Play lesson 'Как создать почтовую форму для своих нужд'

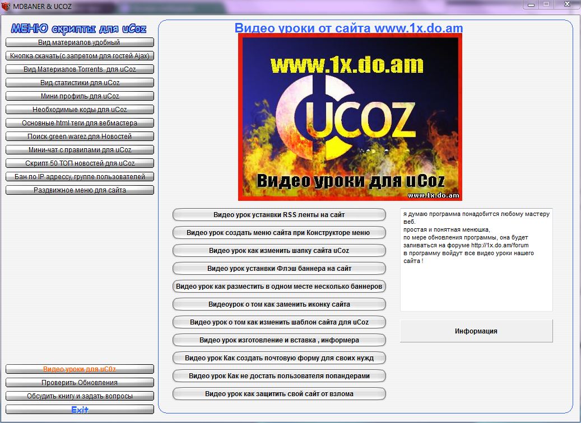[x=279, y=358]
